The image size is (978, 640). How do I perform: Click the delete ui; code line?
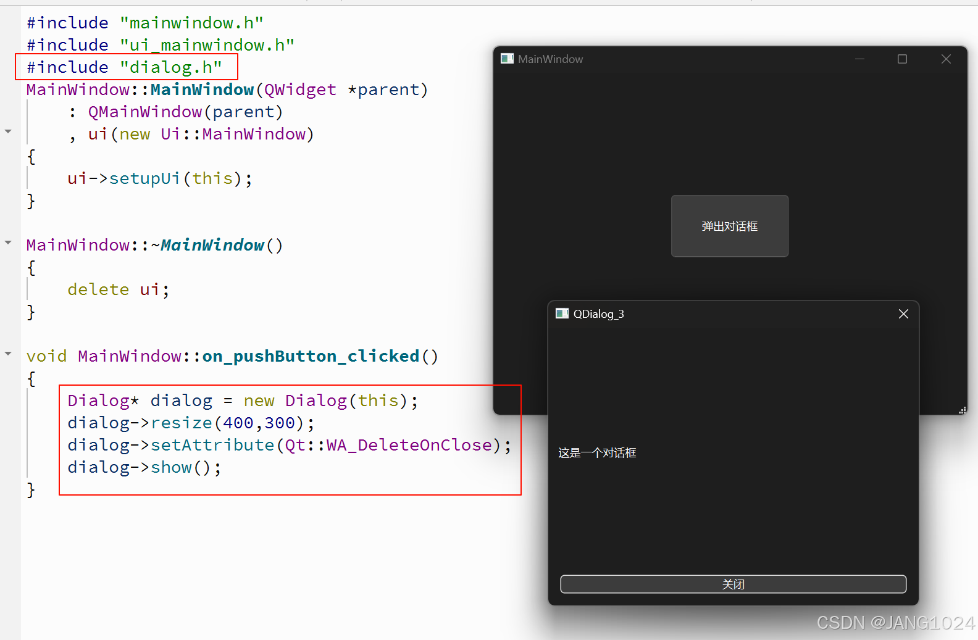(119, 289)
